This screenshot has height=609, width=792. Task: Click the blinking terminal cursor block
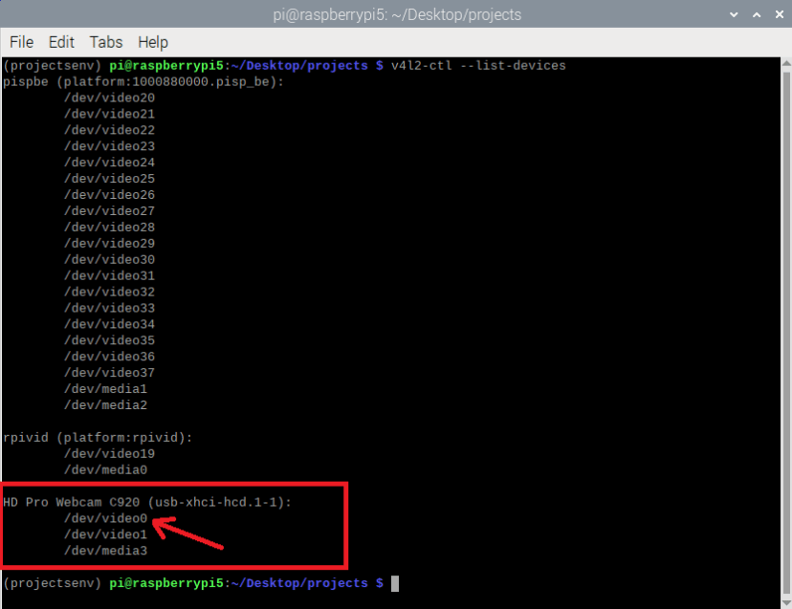(x=394, y=583)
